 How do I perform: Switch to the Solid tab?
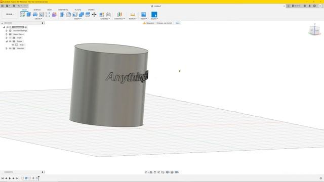point(24,10)
